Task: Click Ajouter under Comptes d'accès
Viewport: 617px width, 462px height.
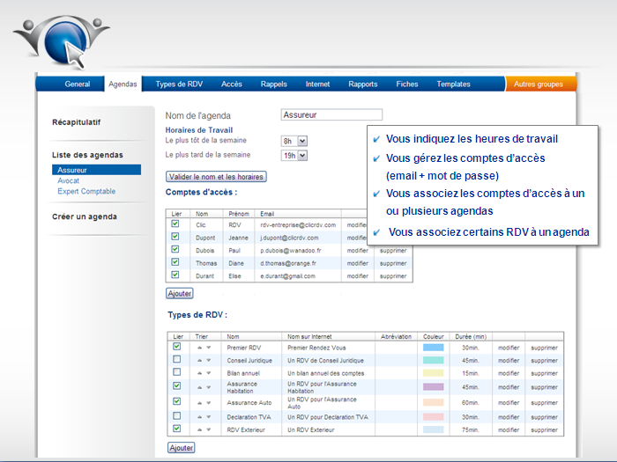Action: (180, 293)
